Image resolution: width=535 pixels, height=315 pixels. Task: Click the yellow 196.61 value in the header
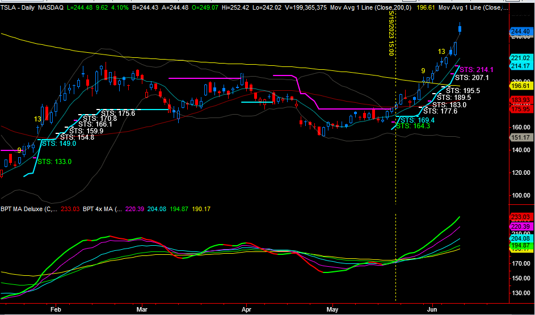(427, 7)
